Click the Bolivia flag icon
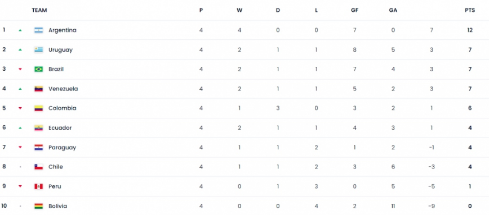This screenshot has width=489, height=215. coord(39,206)
